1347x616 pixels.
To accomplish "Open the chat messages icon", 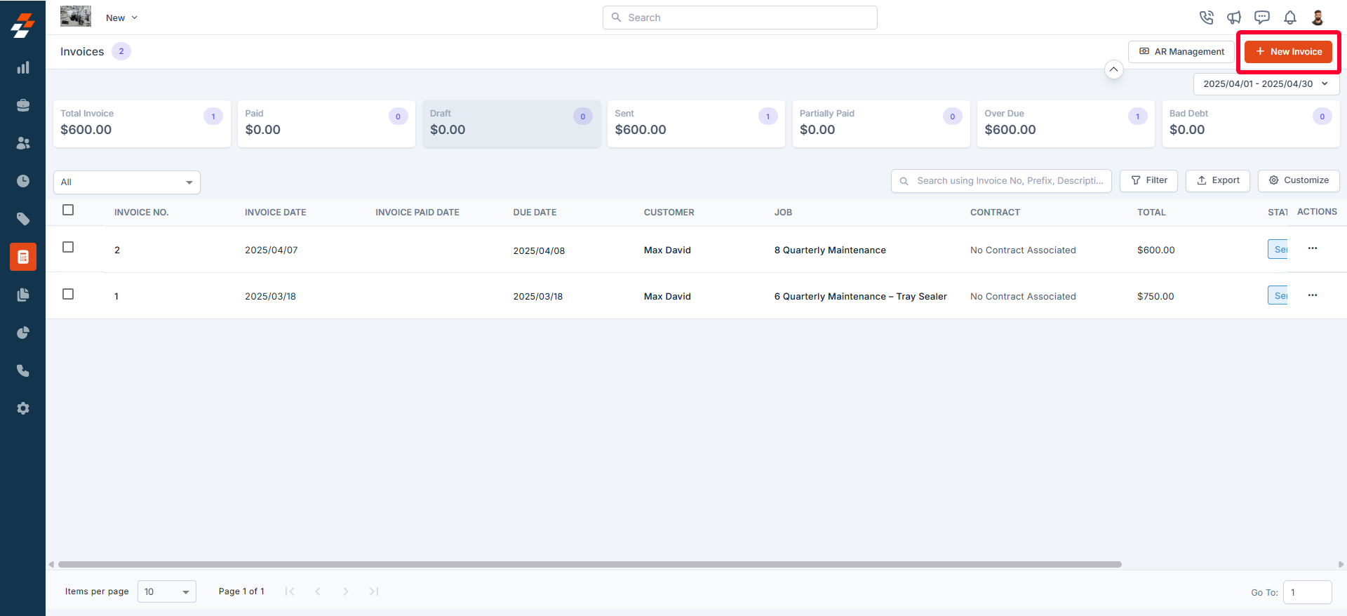I will (x=1262, y=18).
